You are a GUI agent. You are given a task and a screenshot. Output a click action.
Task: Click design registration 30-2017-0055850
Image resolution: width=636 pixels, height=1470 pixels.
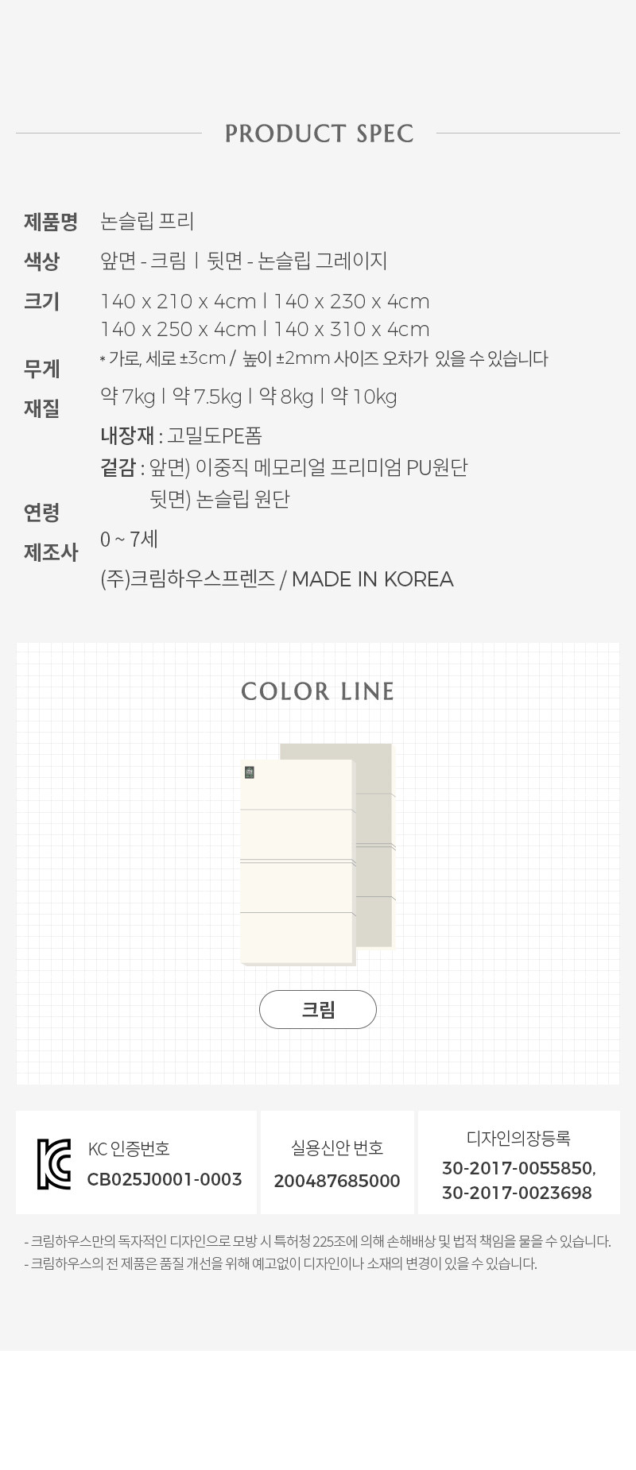[x=518, y=1168]
